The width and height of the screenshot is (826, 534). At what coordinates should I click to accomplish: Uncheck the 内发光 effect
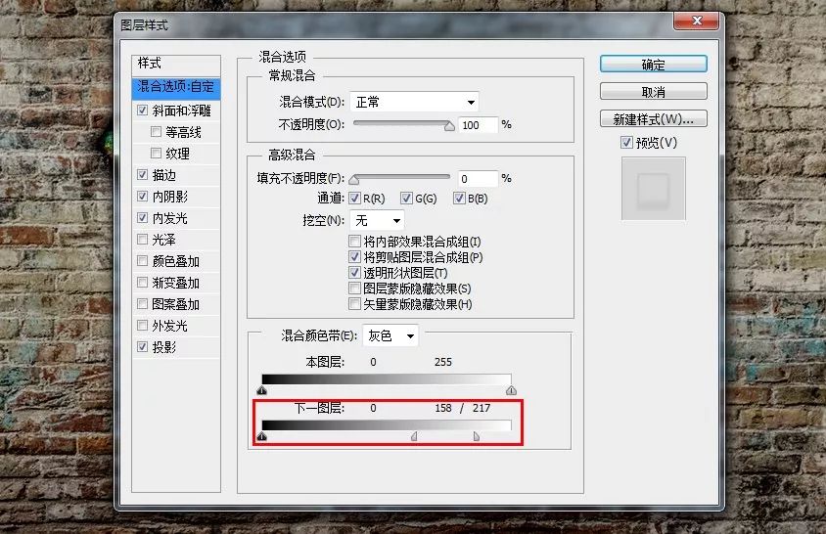click(142, 217)
